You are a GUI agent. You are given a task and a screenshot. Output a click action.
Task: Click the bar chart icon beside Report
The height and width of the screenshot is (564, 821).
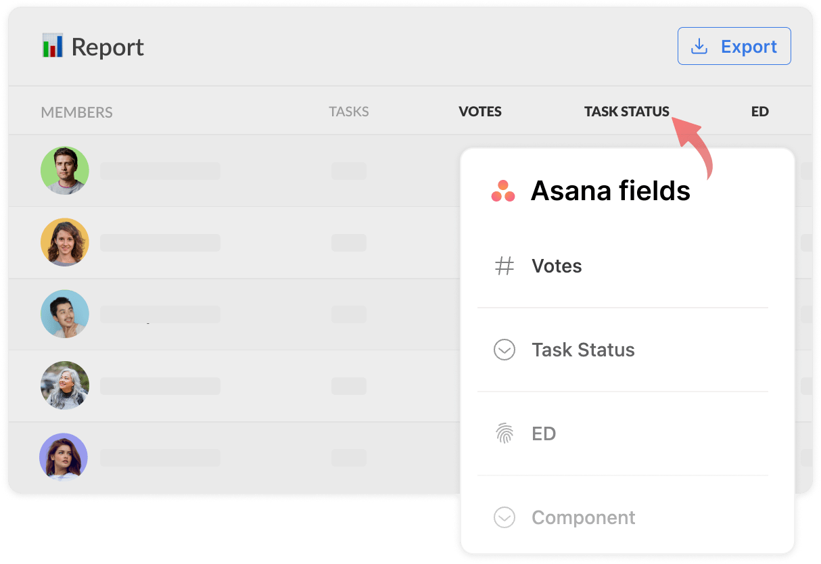point(53,45)
